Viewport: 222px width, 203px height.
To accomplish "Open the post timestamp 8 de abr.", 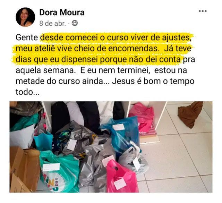I will point(52,23).
